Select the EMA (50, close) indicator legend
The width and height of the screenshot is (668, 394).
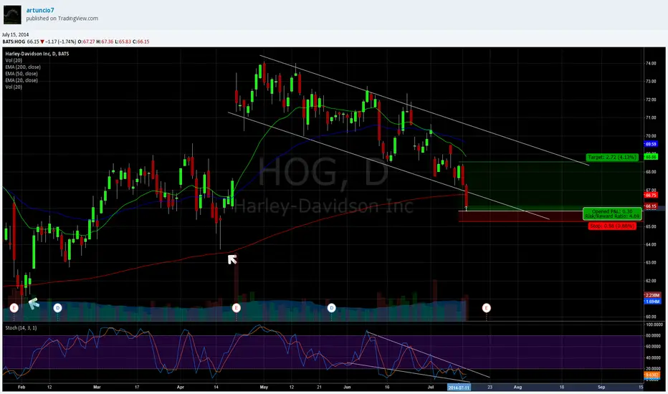point(22,74)
